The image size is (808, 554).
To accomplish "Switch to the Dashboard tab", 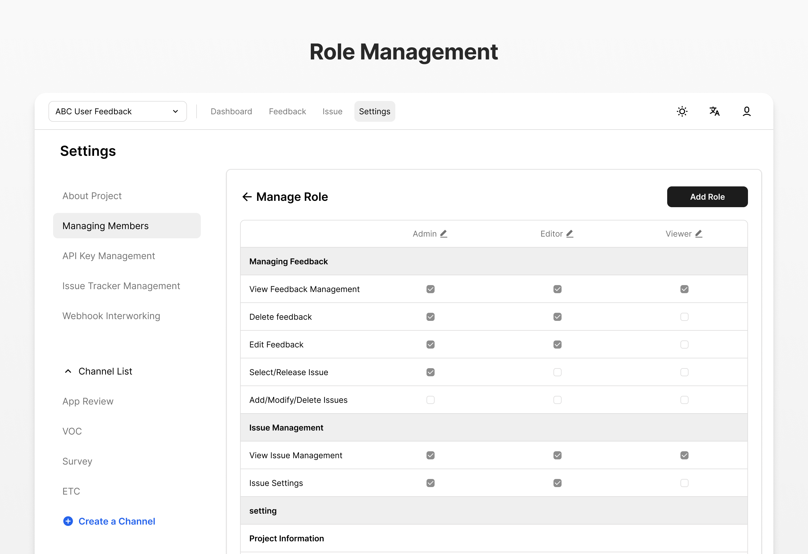I will tap(231, 111).
